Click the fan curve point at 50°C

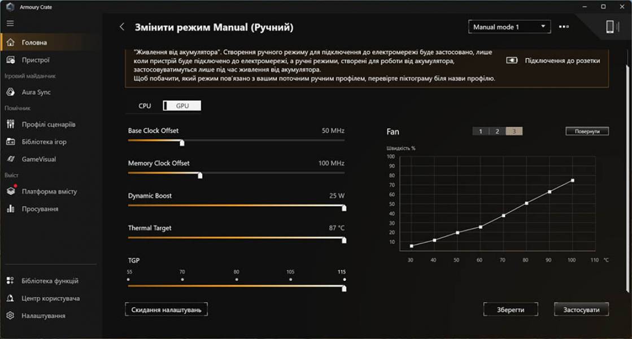click(457, 233)
